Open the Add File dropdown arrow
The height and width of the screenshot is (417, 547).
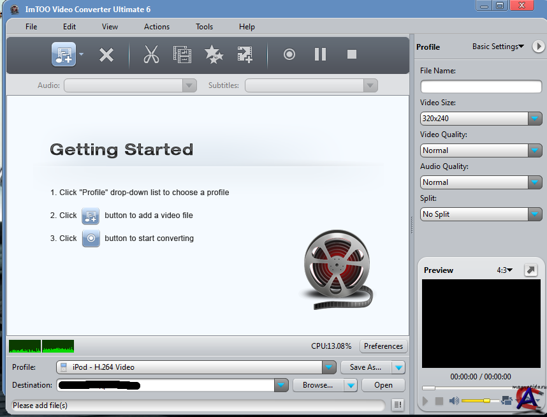click(x=81, y=54)
